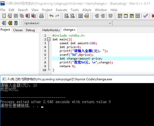Click the Unindent toolbar icon

(103, 16)
